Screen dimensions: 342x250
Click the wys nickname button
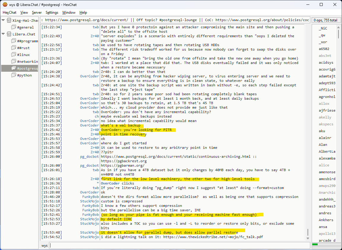point(45,246)
